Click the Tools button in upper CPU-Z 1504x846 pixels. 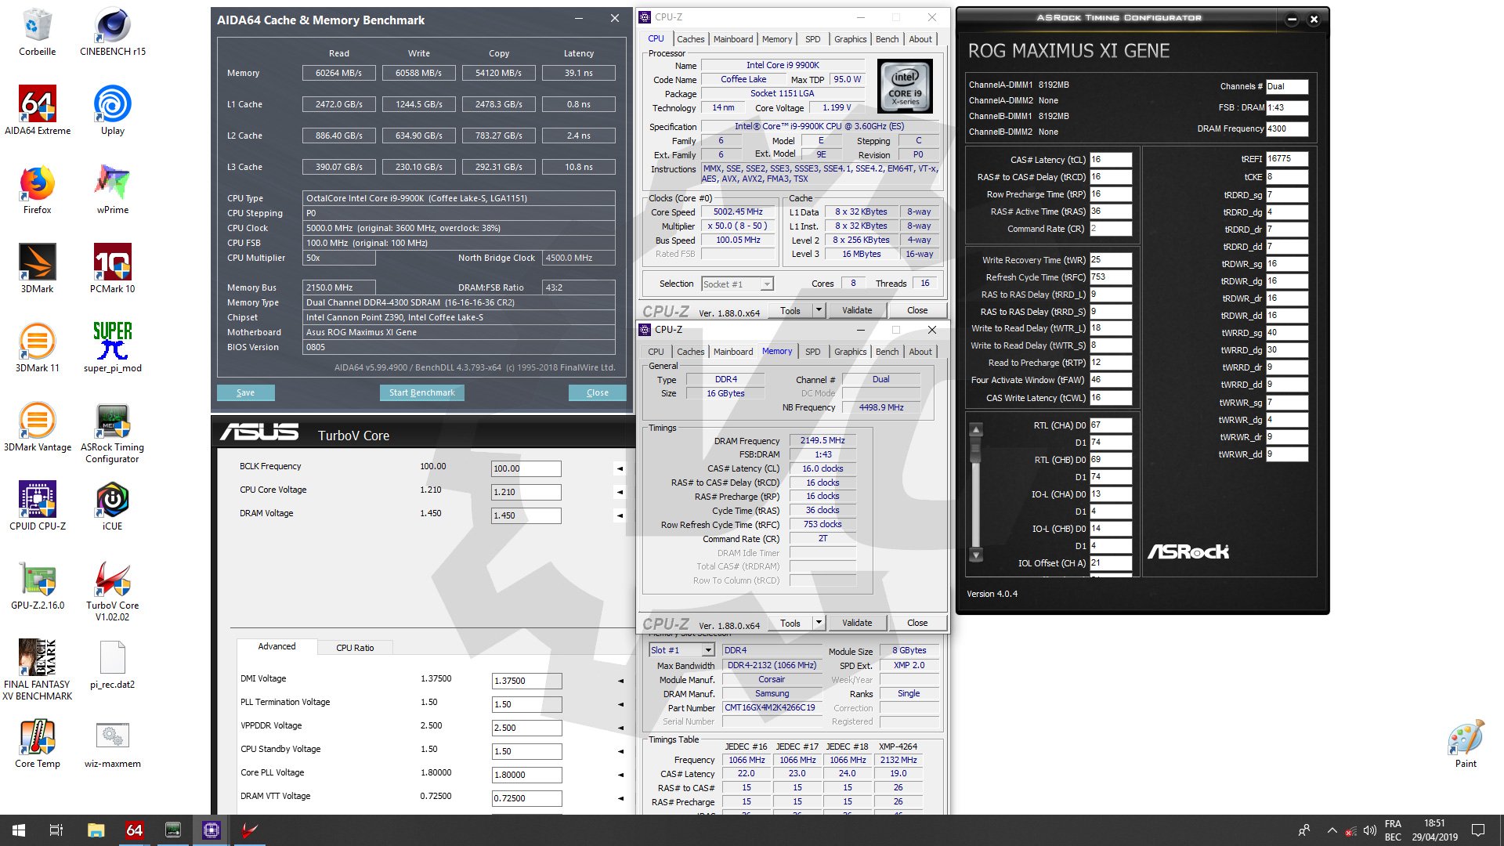pos(790,310)
